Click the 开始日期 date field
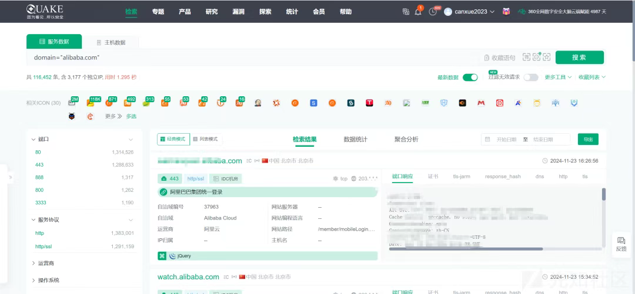The height and width of the screenshot is (294, 635). [x=506, y=140]
